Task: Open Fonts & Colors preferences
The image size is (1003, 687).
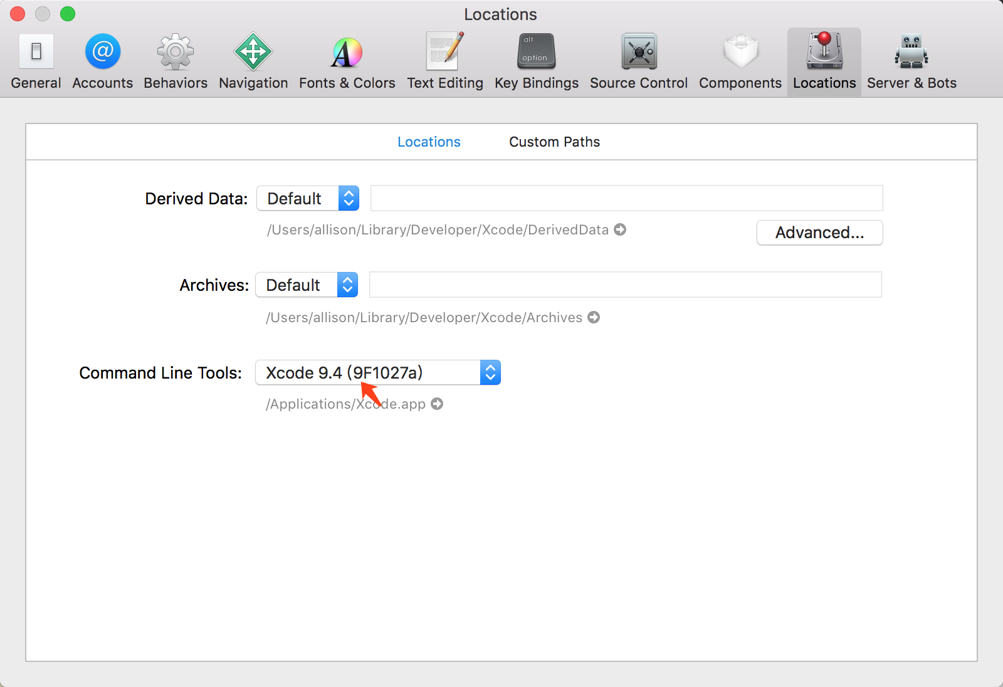Action: pos(347,61)
